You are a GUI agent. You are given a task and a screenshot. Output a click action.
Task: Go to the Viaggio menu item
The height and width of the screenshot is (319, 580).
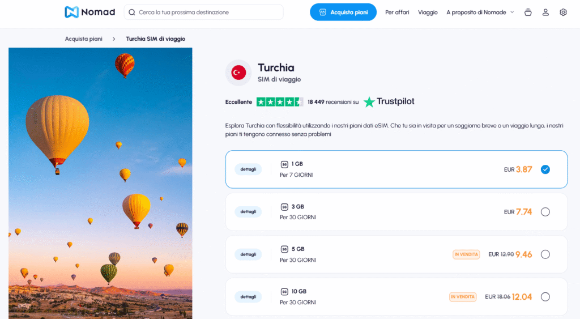[428, 12]
